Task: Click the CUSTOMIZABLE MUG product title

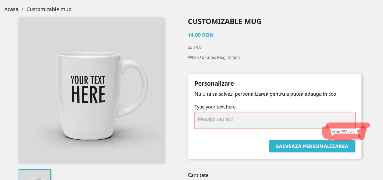Action: pos(225,22)
